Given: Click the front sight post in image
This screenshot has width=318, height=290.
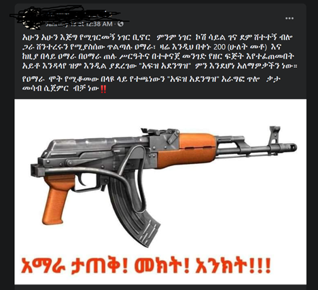Looking at the screenshot, I should 274,136.
